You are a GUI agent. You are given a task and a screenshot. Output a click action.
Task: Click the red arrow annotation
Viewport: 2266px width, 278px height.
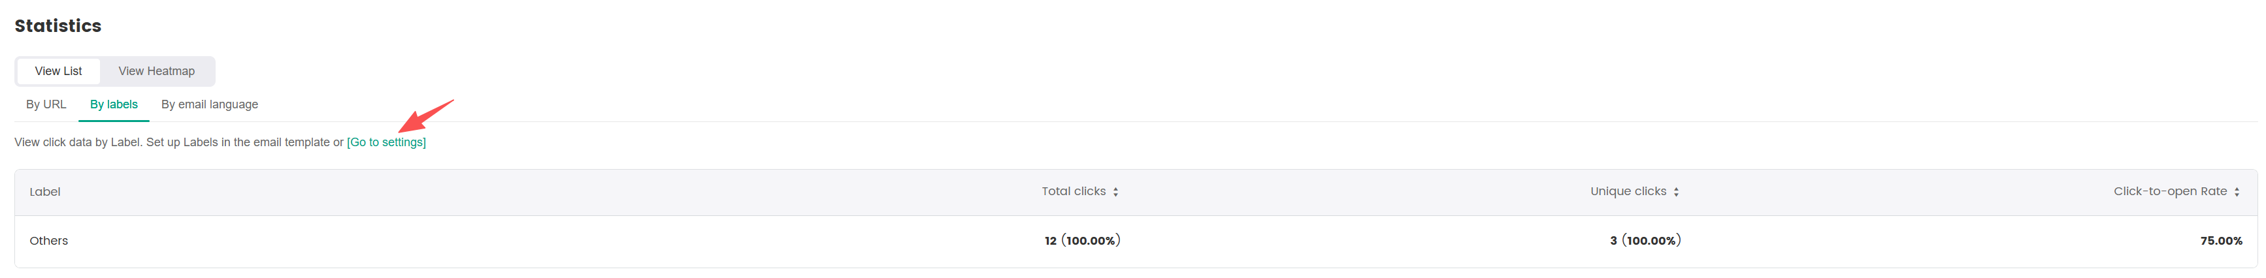point(426,116)
